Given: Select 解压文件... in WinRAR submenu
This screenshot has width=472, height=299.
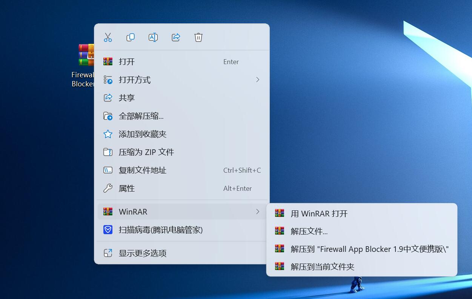Looking at the screenshot, I should [x=309, y=232].
